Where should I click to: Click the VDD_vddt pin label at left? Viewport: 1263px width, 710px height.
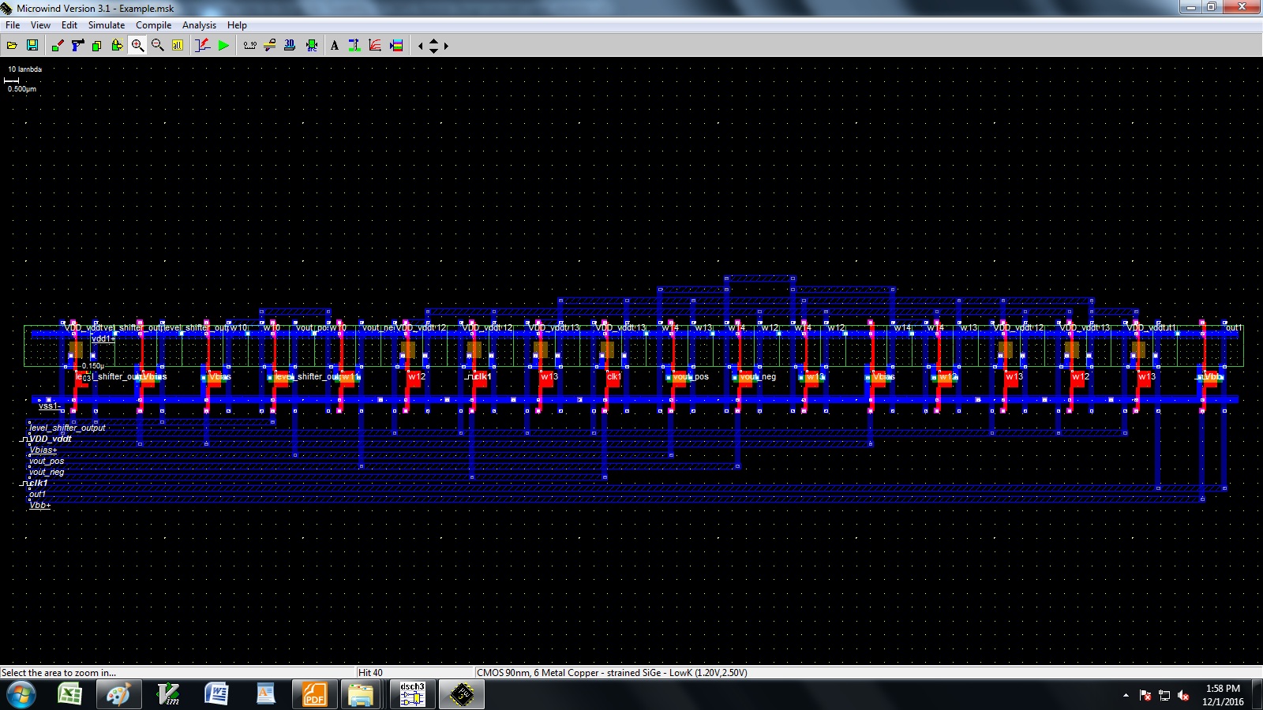(x=50, y=439)
